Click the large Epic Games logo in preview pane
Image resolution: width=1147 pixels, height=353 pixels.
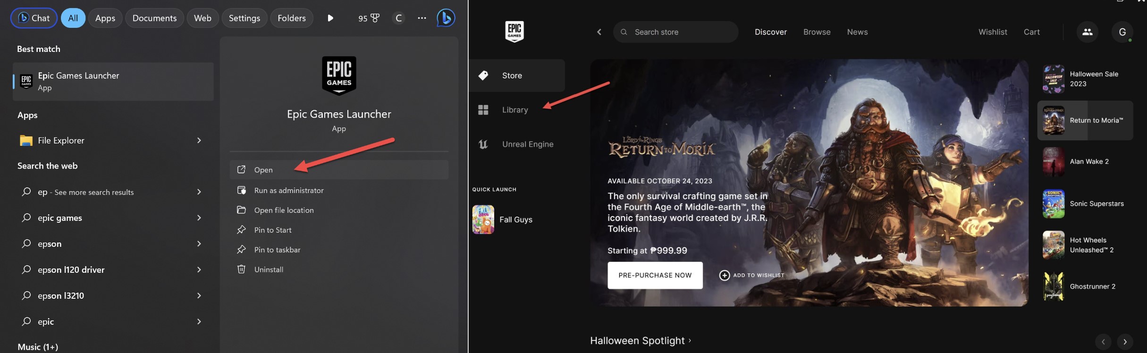point(339,76)
